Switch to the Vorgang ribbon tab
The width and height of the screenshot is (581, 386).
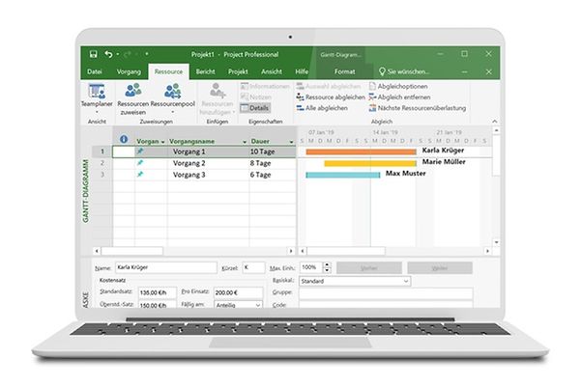pyautogui.click(x=128, y=70)
